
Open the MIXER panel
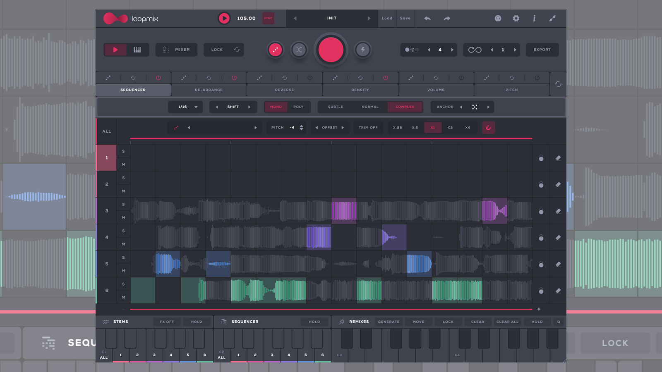point(176,50)
